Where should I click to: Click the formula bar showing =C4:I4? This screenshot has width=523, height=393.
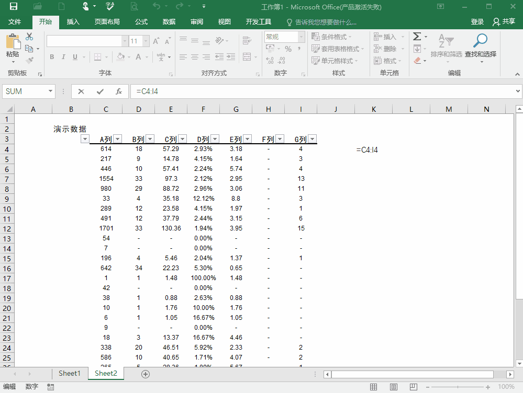pyautogui.click(x=209, y=91)
